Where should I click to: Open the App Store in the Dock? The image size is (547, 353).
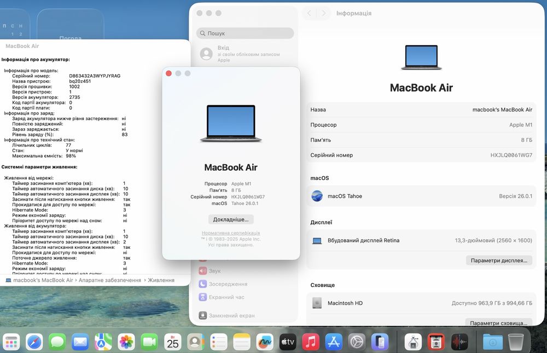(334, 342)
